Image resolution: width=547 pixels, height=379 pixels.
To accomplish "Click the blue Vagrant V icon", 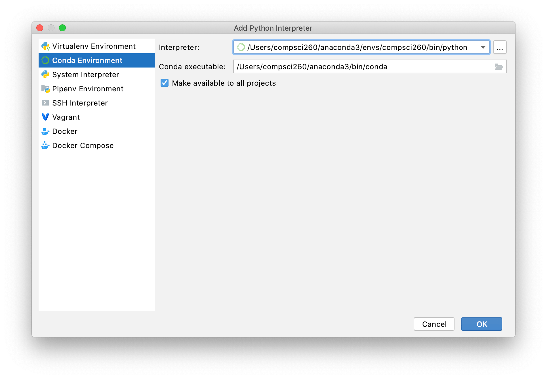I will 45,117.
